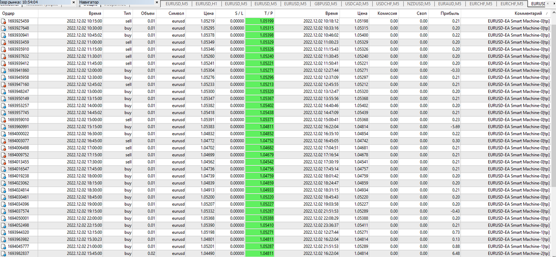Click the icon of order 1694050001
The height and width of the screenshot is (257, 556).
click(x=4, y=218)
